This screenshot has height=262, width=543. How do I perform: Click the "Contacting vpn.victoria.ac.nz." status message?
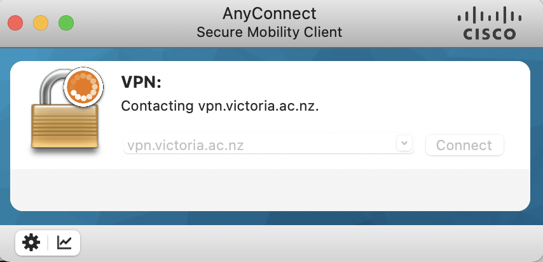pyautogui.click(x=219, y=106)
